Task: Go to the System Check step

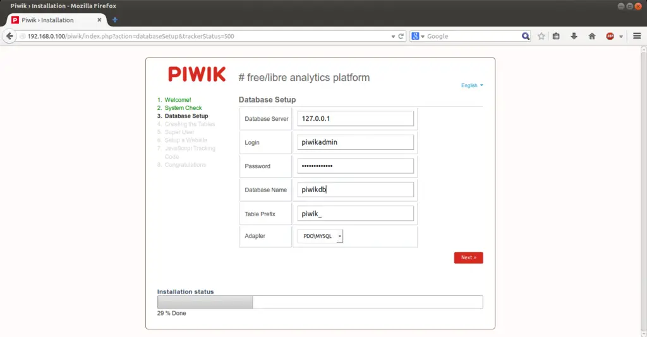Action: pyautogui.click(x=183, y=107)
